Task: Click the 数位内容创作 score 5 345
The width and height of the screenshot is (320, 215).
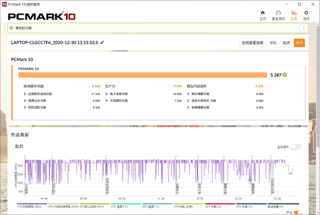Action: click(259, 86)
